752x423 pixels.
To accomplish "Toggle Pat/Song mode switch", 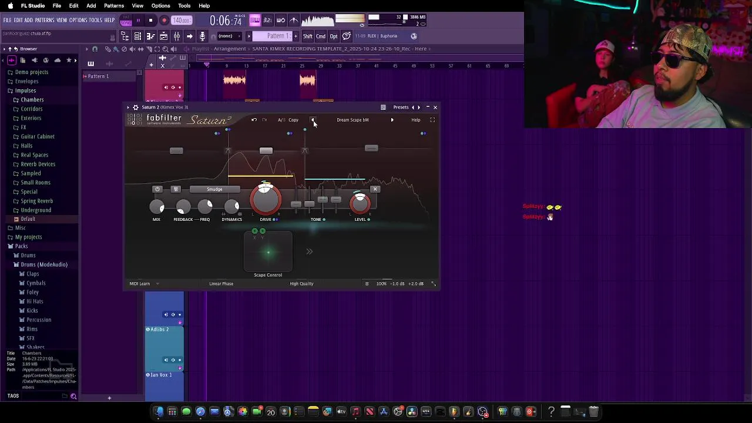I will [126, 21].
